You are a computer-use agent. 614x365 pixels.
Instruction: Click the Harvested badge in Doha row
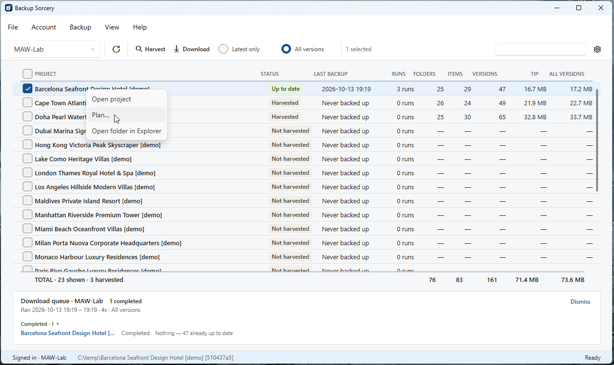tap(285, 117)
